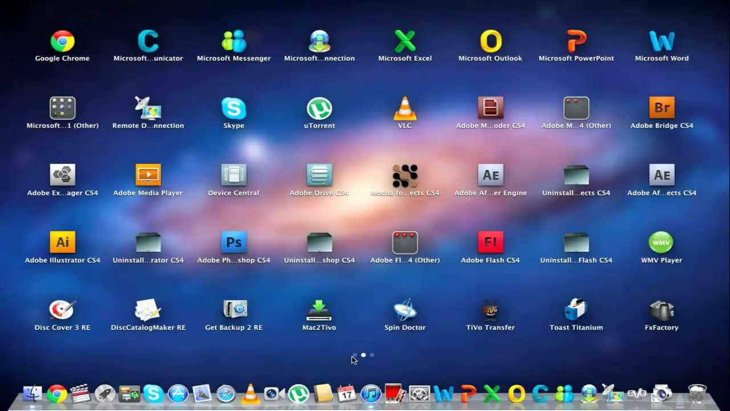
Task: Launch Spin Doctor
Action: pos(405,310)
